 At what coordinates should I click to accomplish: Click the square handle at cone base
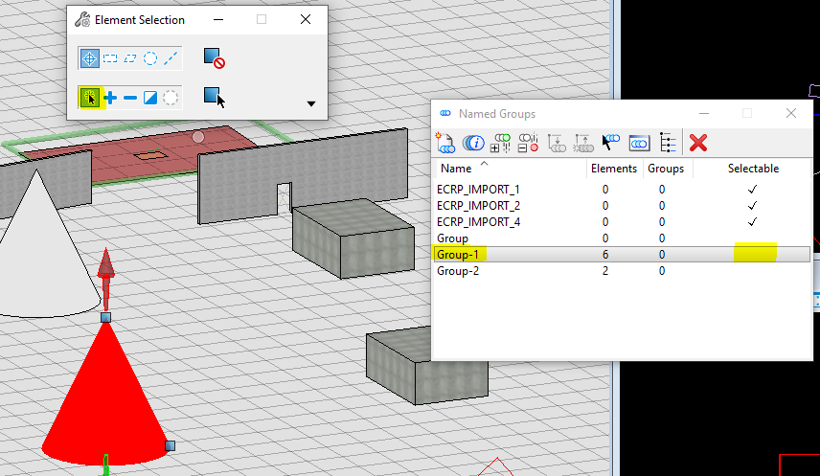pyautogui.click(x=170, y=445)
